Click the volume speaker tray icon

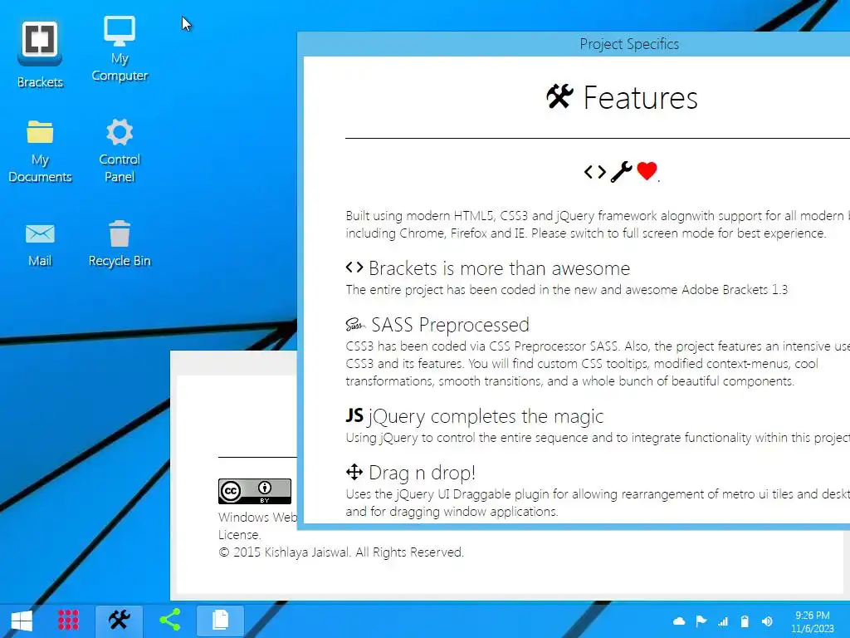coord(767,621)
